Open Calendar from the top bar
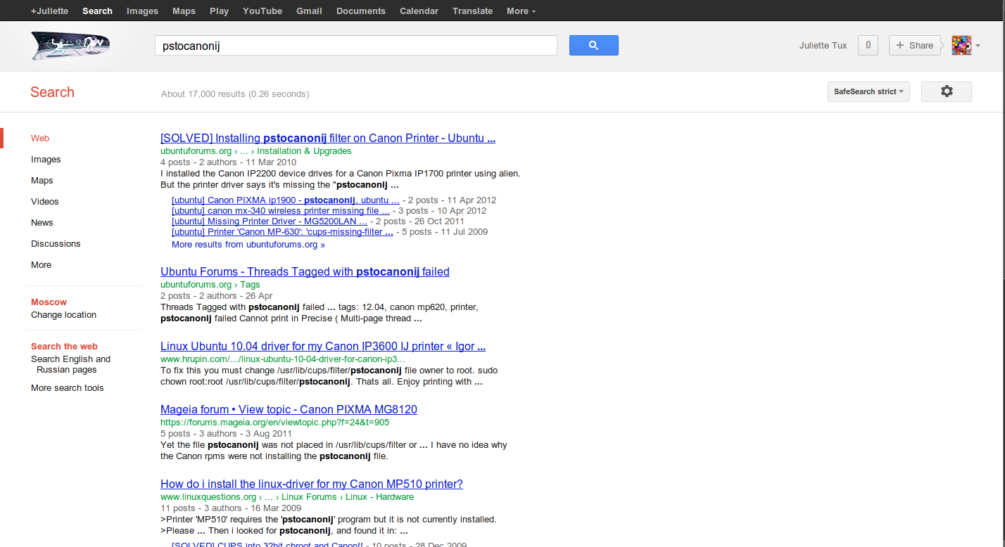The width and height of the screenshot is (1005, 547). [419, 11]
